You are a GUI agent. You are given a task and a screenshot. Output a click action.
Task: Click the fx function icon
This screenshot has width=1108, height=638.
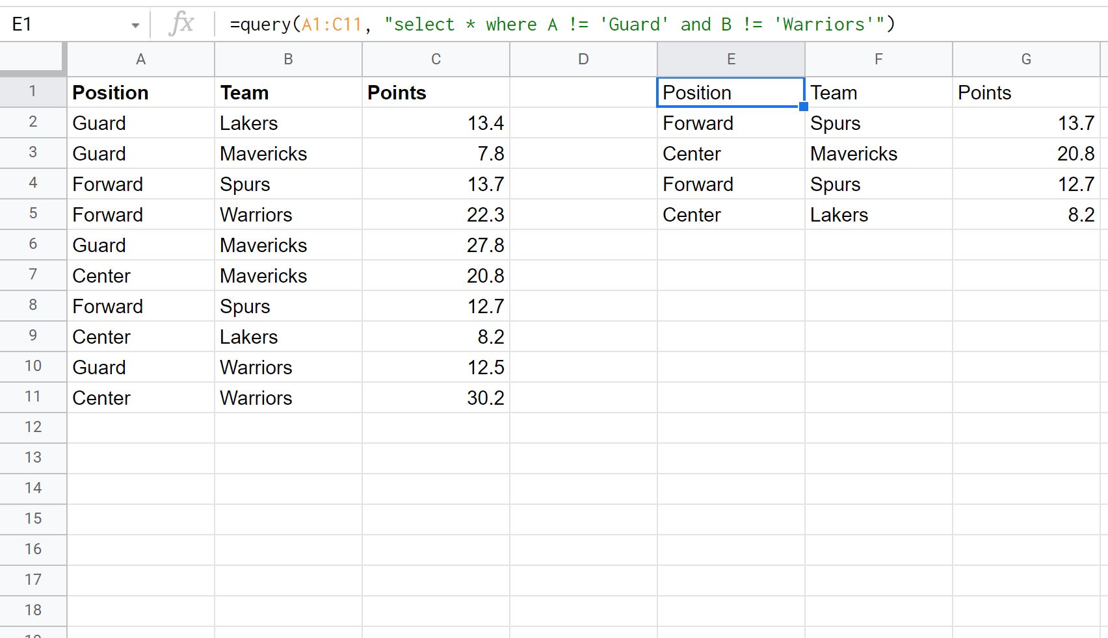(181, 24)
